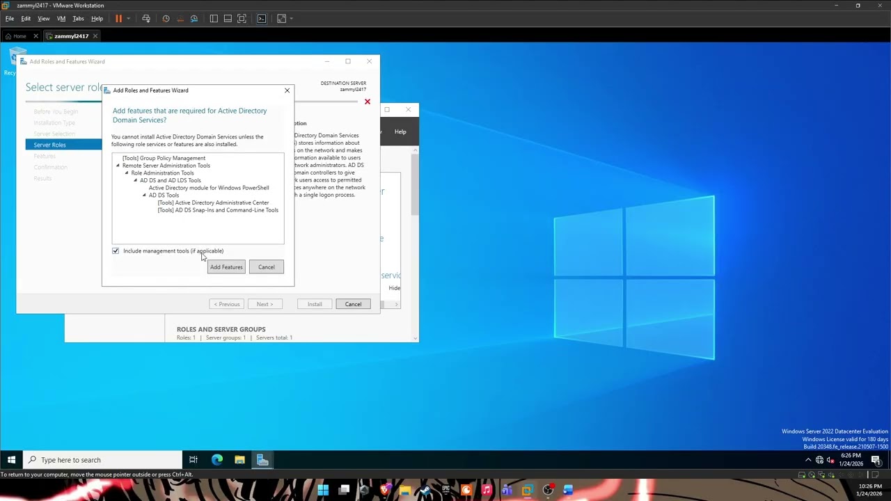This screenshot has height=501, width=891.
Task: Open OBS Studio on host taskbar
Action: click(x=548, y=491)
